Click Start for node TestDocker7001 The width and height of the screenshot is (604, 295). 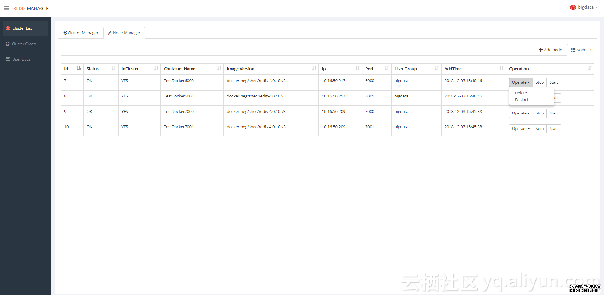(554, 129)
